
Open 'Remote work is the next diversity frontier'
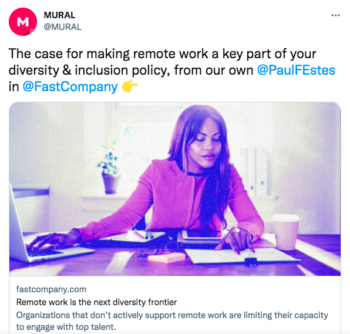[x=96, y=302]
